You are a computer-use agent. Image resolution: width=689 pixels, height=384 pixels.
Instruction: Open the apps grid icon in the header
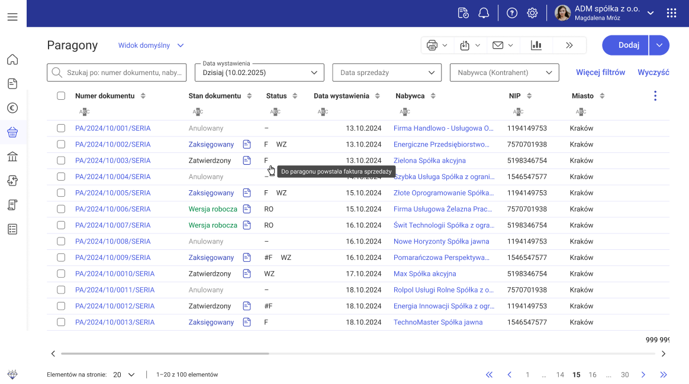click(671, 13)
